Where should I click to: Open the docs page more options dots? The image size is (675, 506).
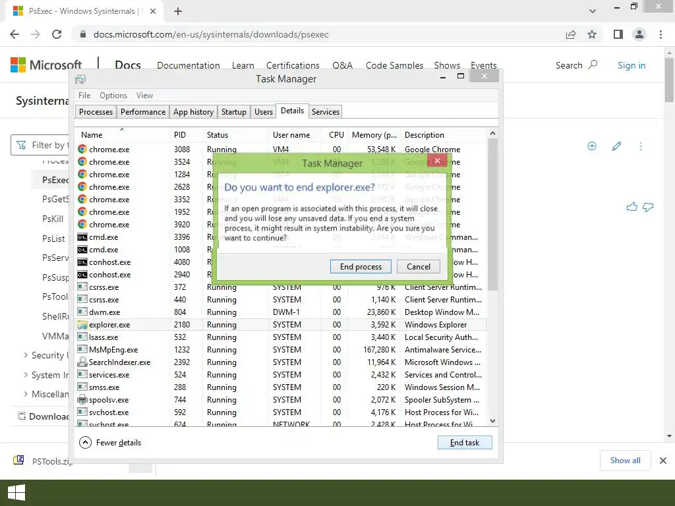click(641, 146)
